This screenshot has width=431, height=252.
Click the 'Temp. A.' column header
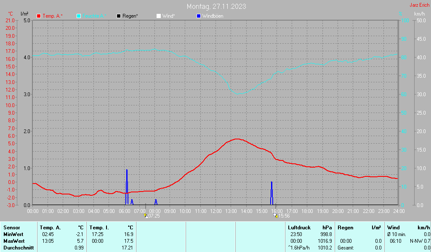tap(51, 228)
